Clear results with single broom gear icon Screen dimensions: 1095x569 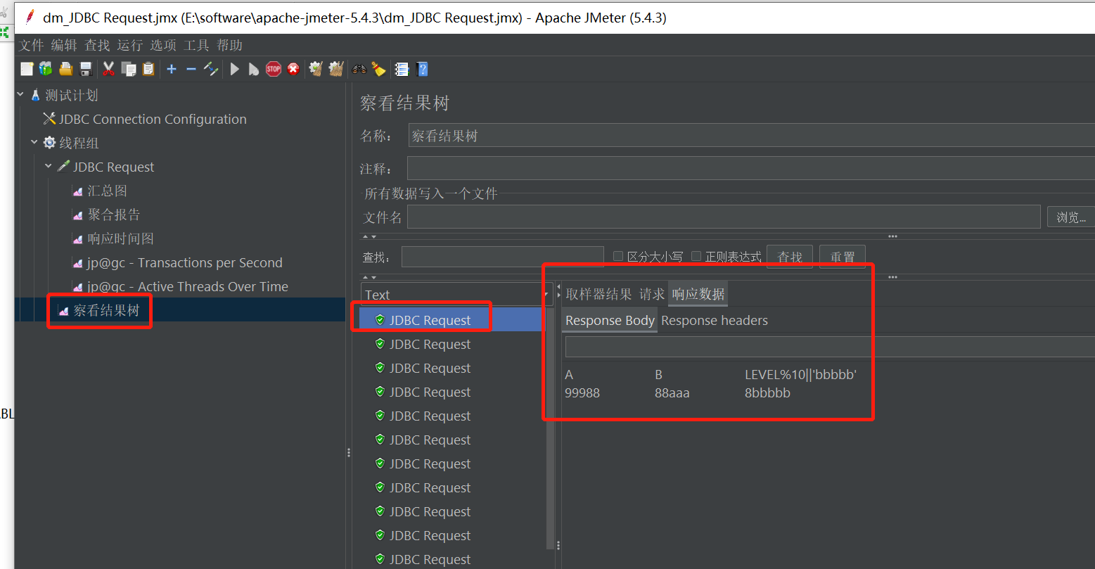(x=316, y=69)
